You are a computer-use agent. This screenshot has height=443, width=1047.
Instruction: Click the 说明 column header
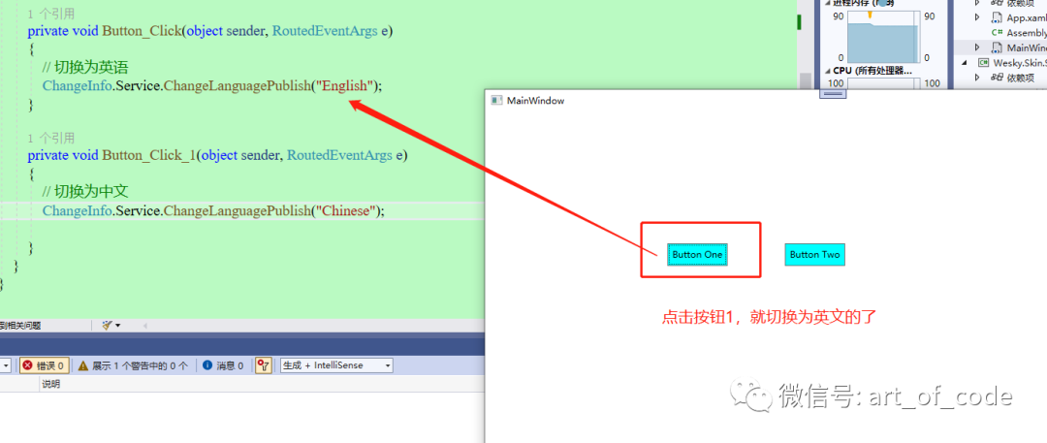[50, 384]
